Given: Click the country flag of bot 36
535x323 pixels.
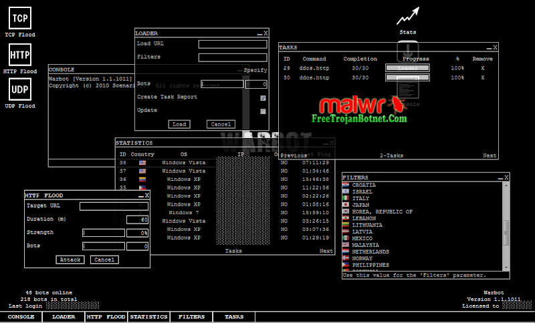Looking at the screenshot, I should [x=142, y=180].
